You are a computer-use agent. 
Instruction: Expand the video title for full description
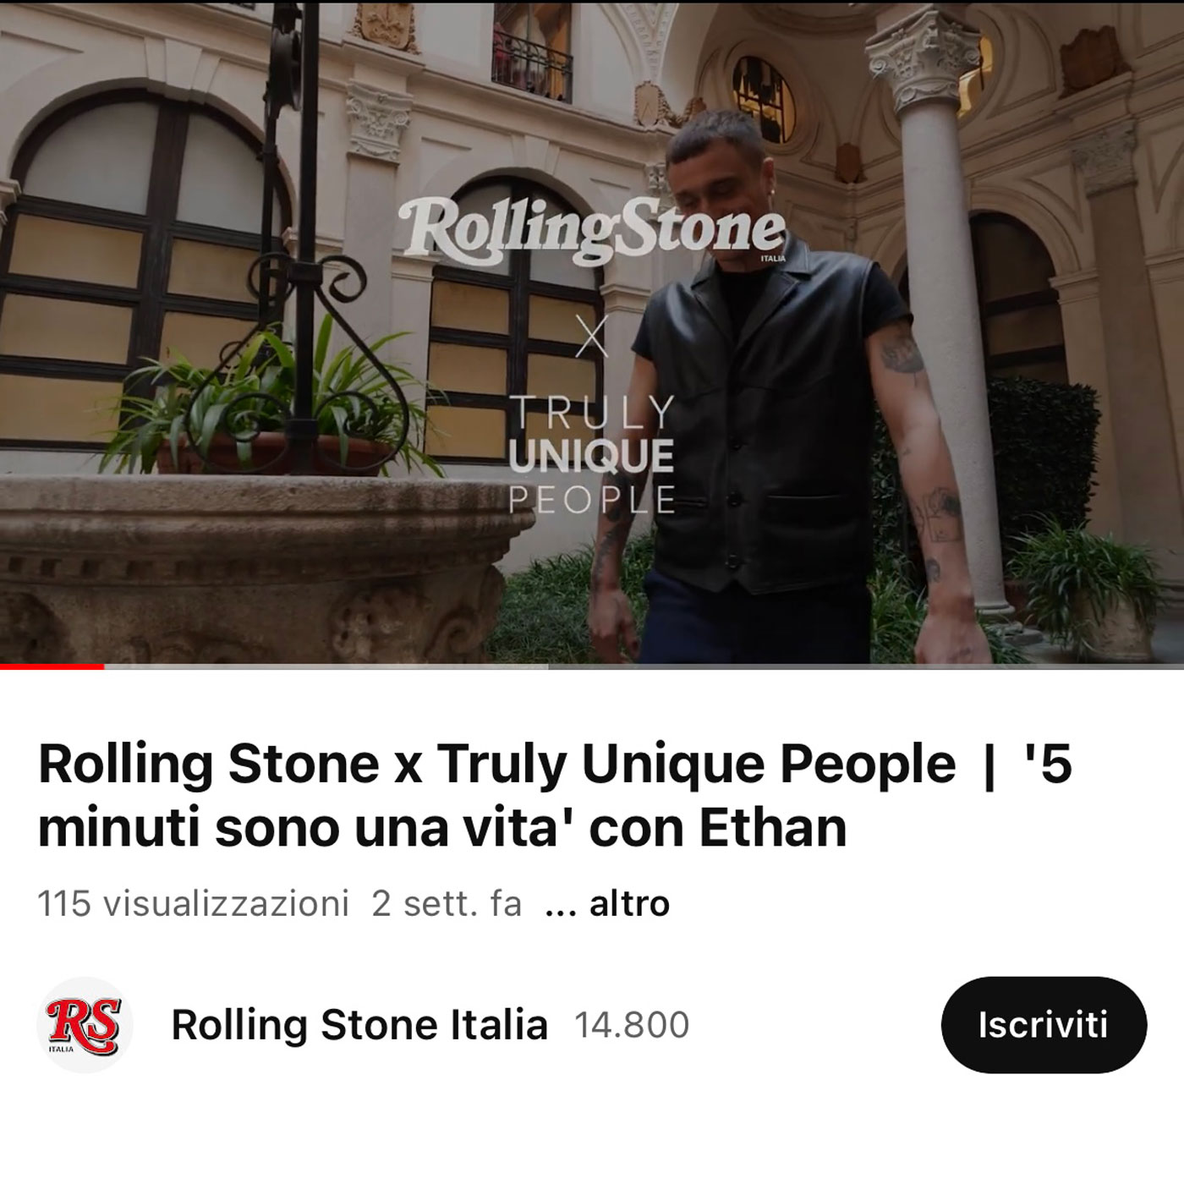pyautogui.click(x=555, y=795)
